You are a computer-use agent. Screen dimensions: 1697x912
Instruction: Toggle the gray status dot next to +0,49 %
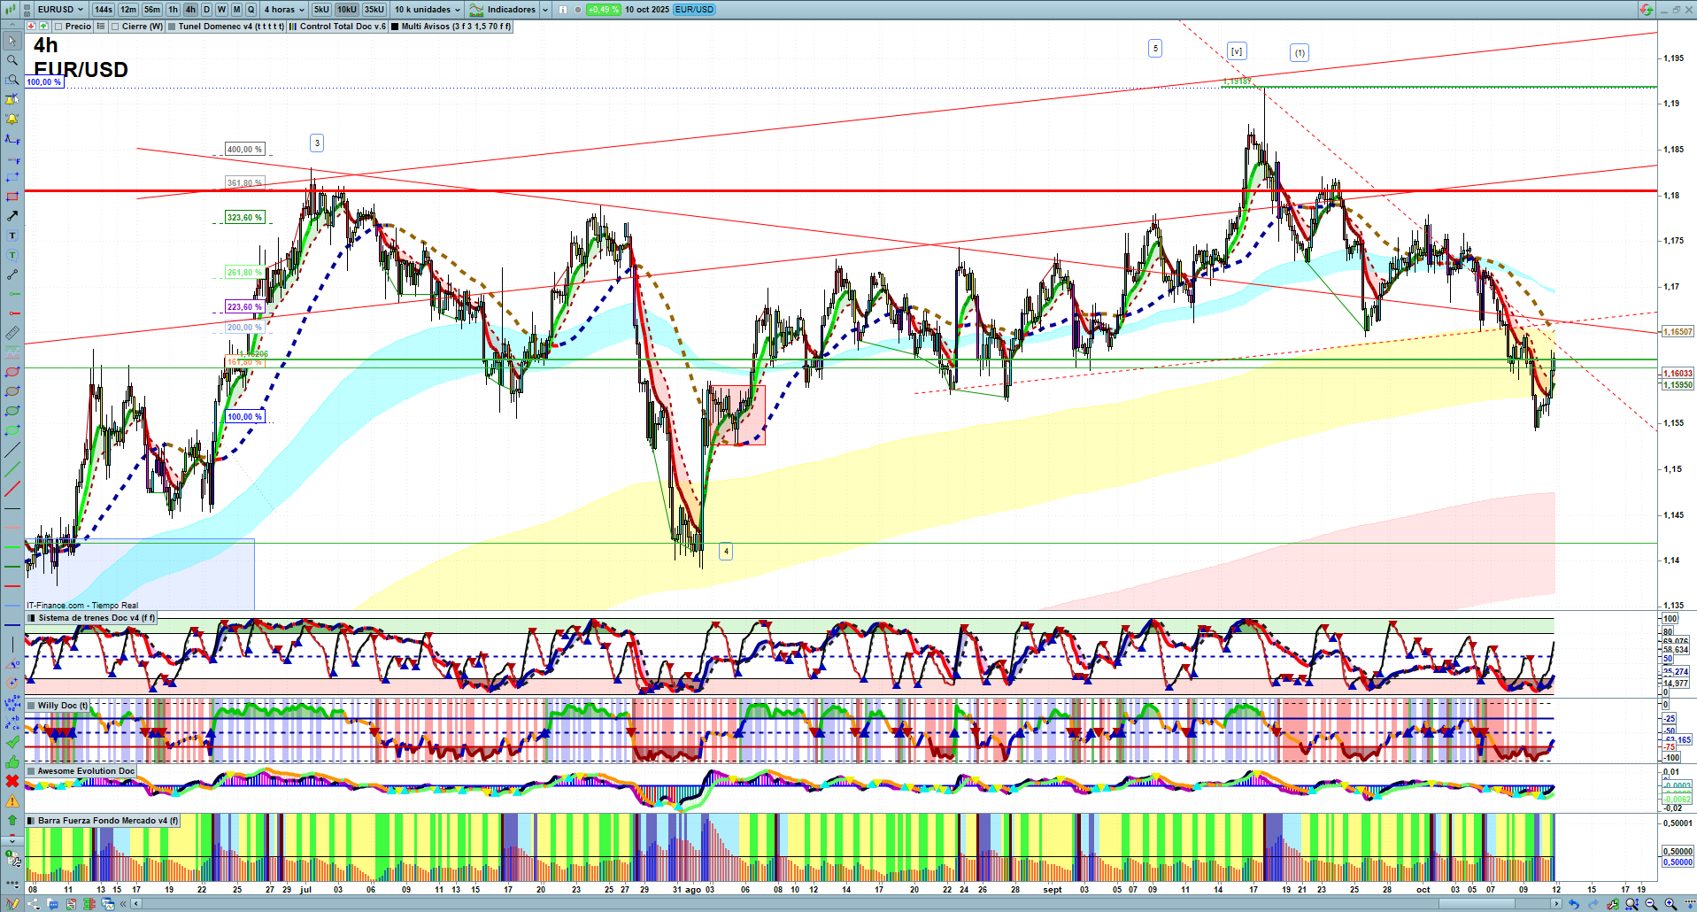pyautogui.click(x=578, y=10)
